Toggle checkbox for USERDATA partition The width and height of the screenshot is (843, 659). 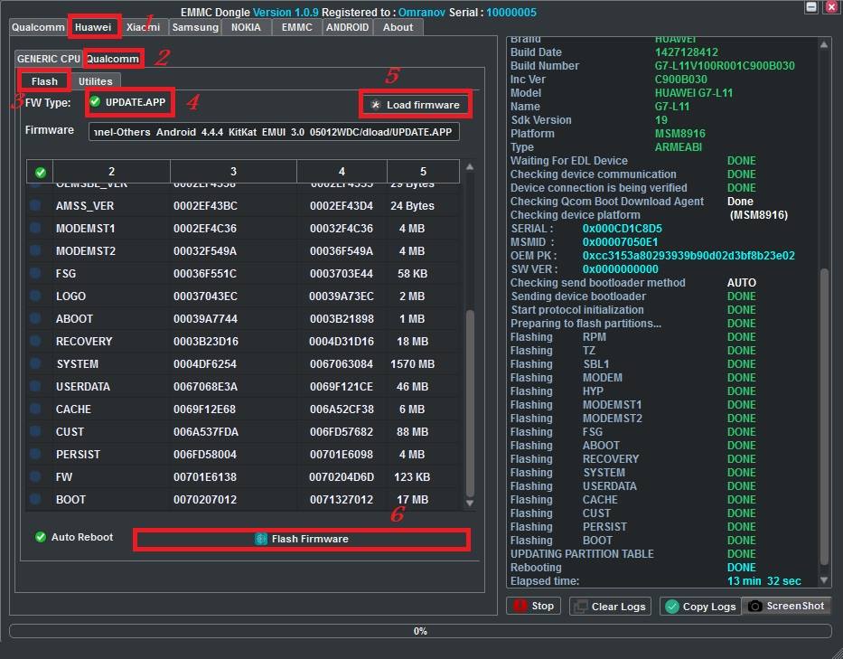pyautogui.click(x=35, y=386)
